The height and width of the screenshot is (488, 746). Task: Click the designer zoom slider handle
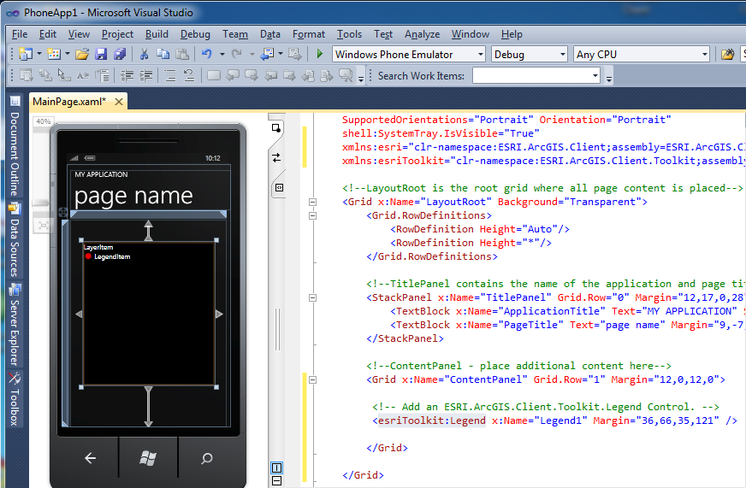[40, 203]
